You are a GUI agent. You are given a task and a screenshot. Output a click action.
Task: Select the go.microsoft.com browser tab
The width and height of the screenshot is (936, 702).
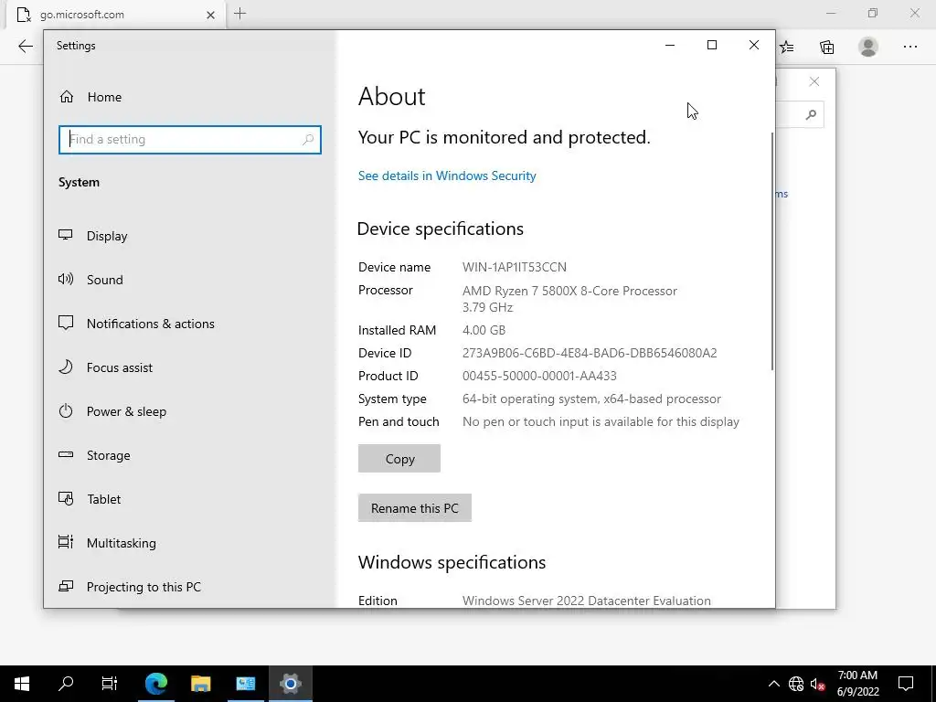point(116,15)
